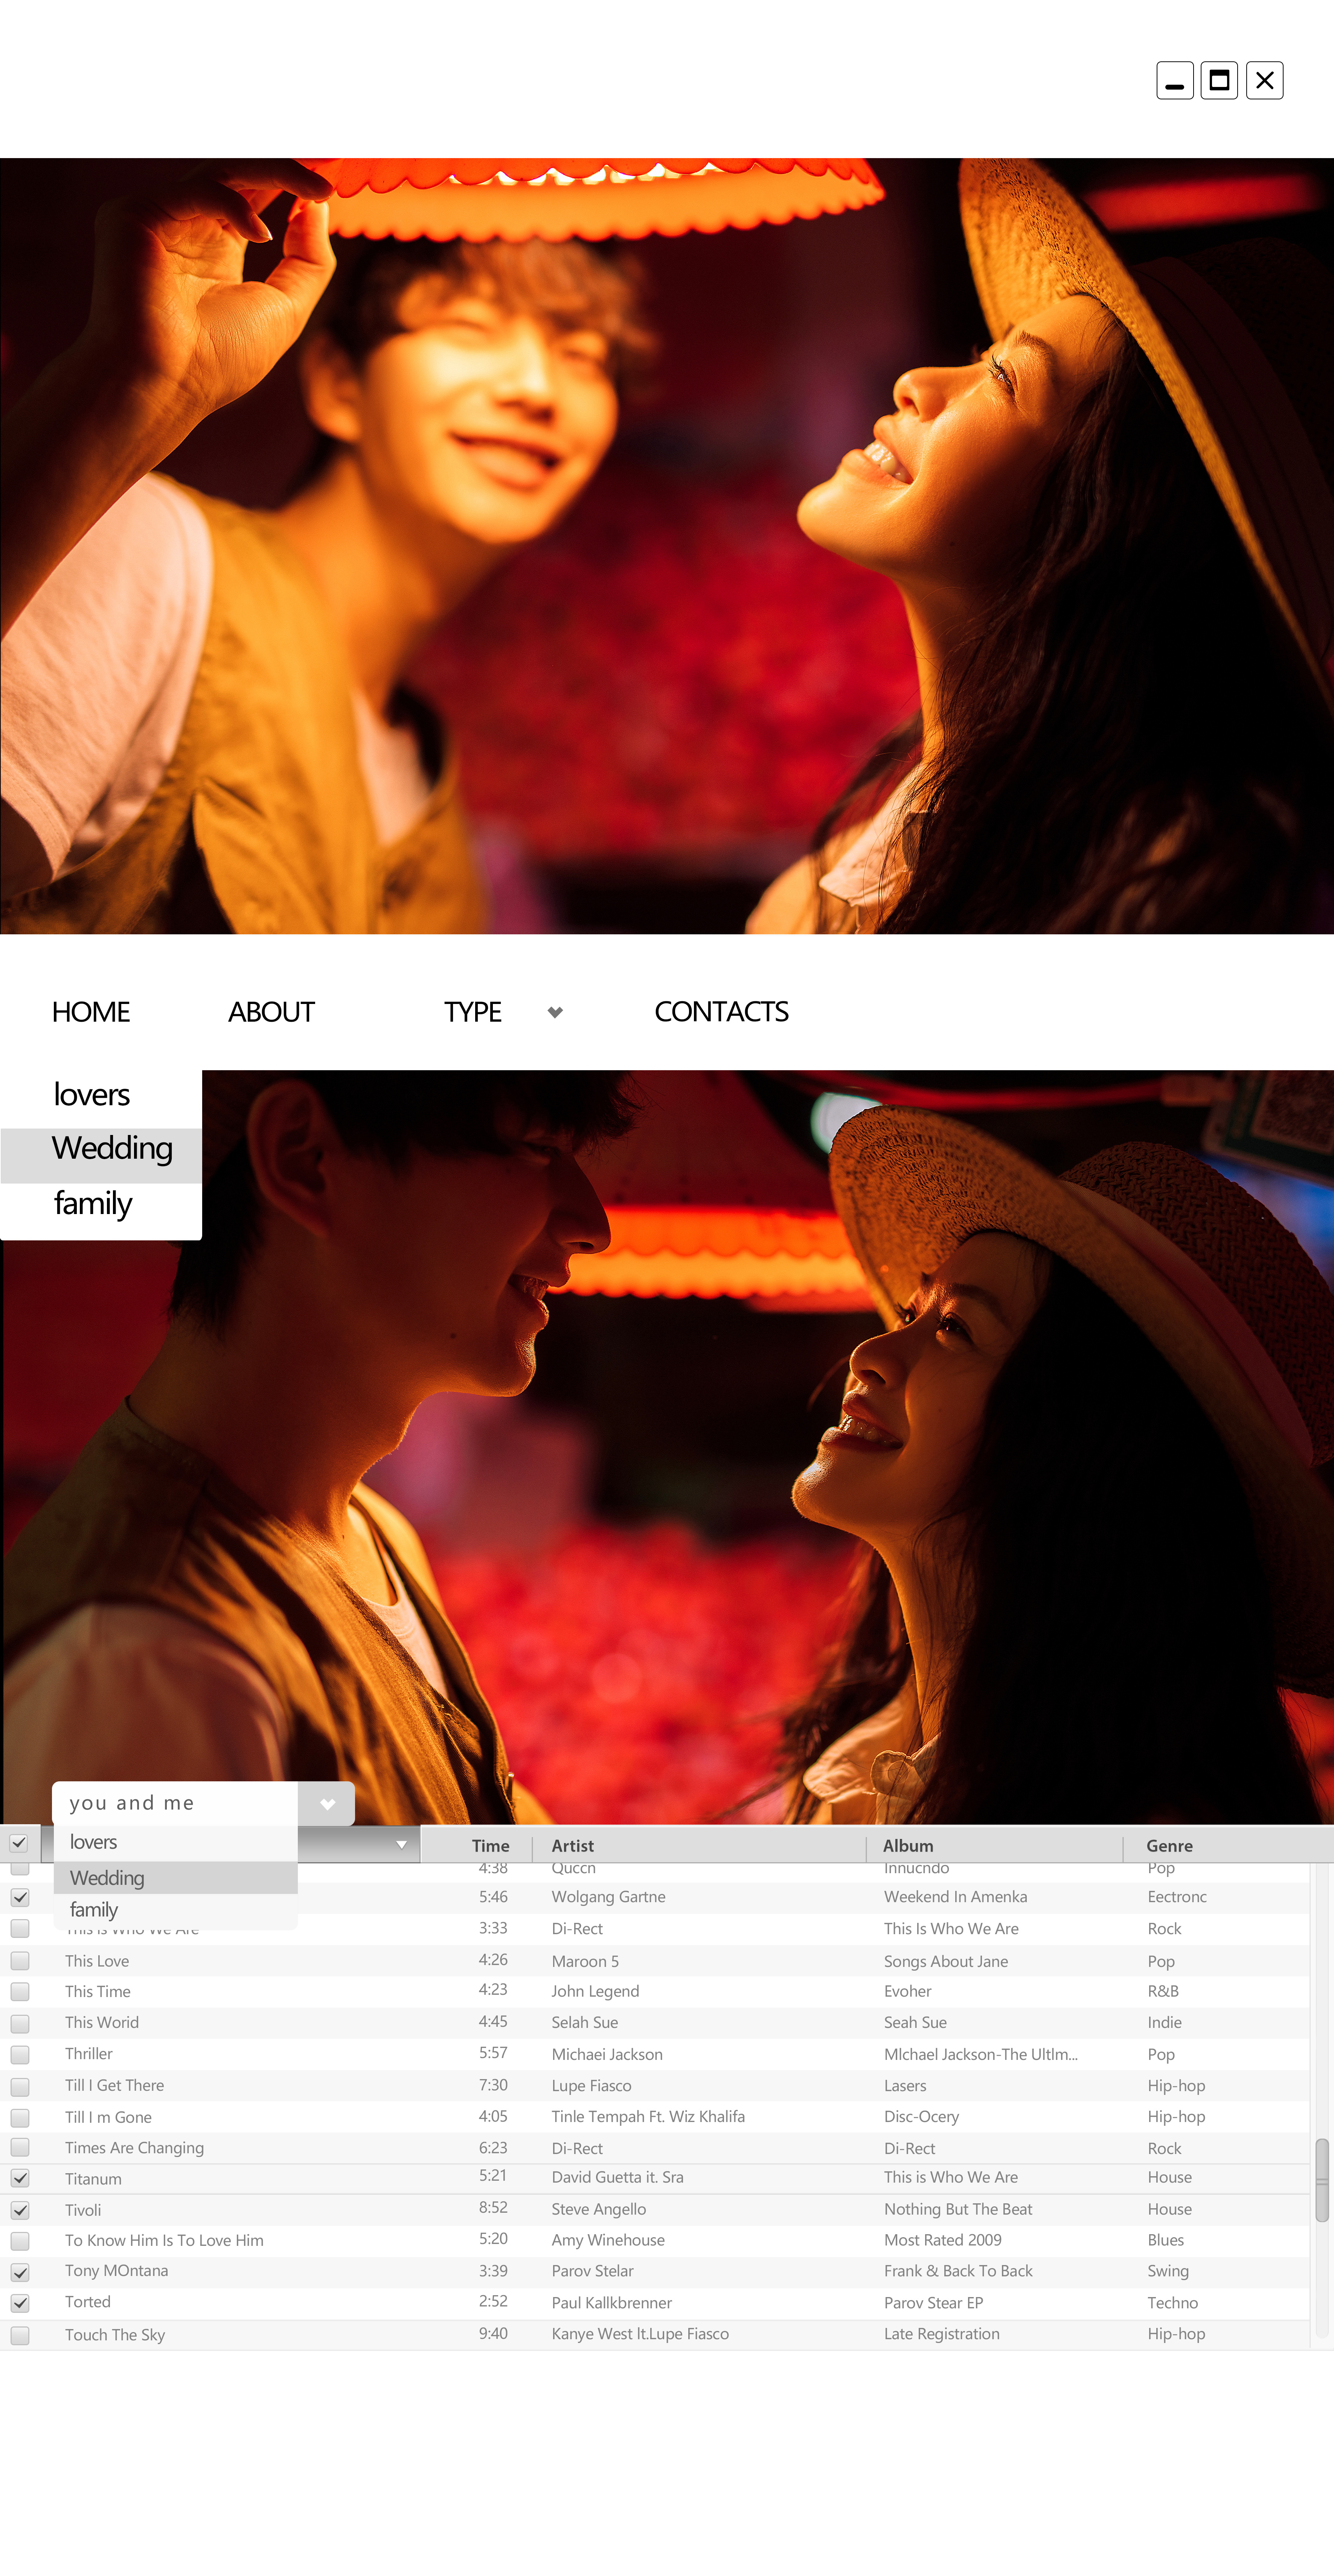1334x2576 pixels.
Task: Click genre 'Indie'
Action: (1165, 2022)
